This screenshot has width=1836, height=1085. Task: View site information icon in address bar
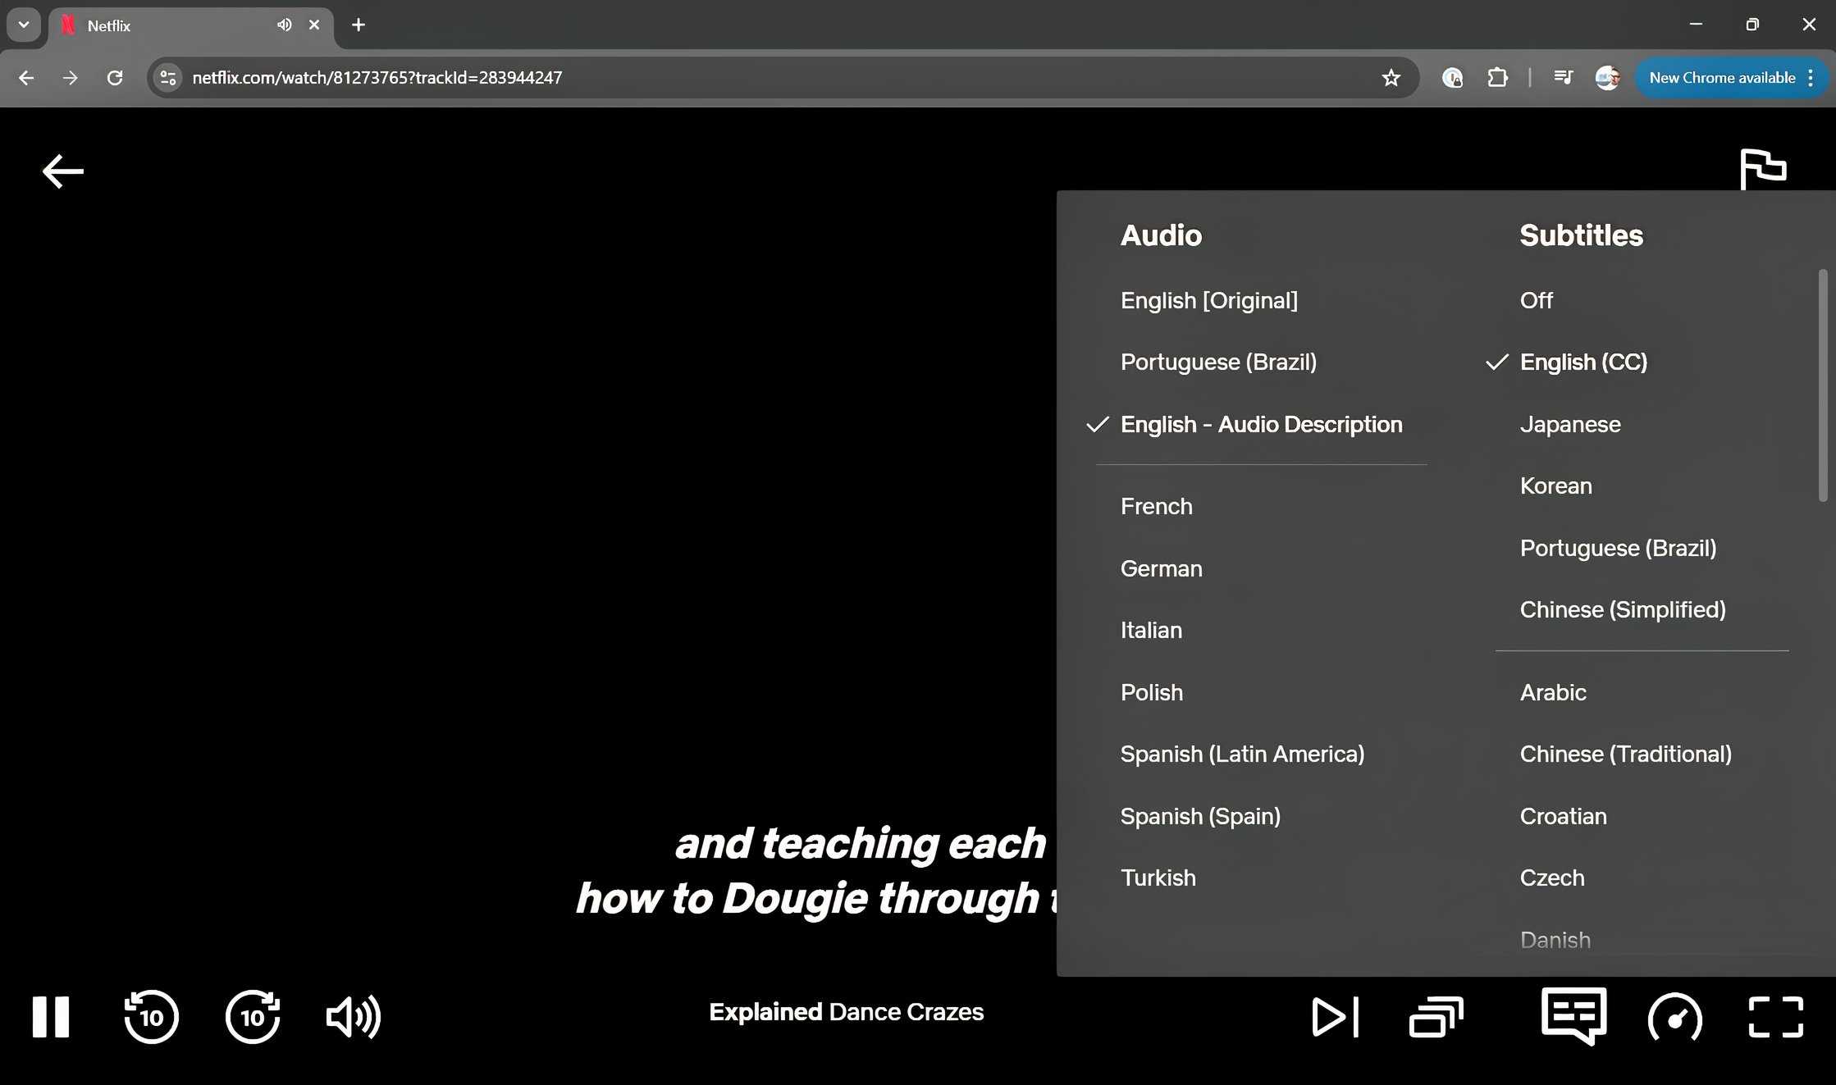tap(167, 78)
